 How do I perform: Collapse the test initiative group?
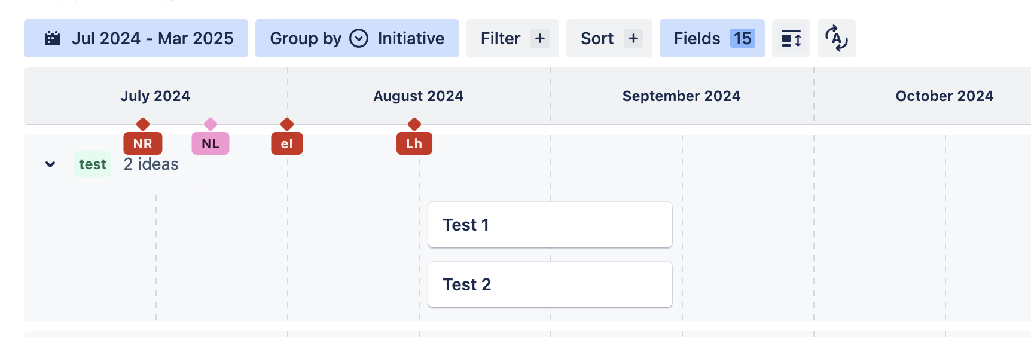click(x=50, y=164)
